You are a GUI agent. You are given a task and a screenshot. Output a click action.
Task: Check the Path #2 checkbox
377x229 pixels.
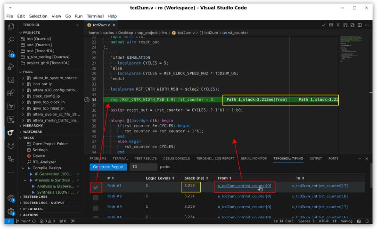click(96, 197)
